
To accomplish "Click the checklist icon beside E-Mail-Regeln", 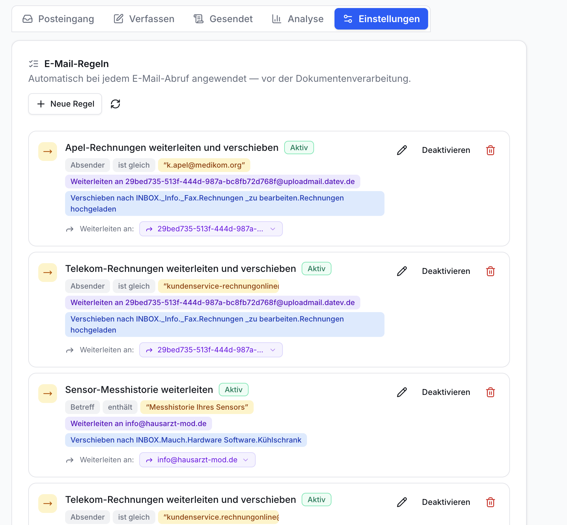I will 34,64.
